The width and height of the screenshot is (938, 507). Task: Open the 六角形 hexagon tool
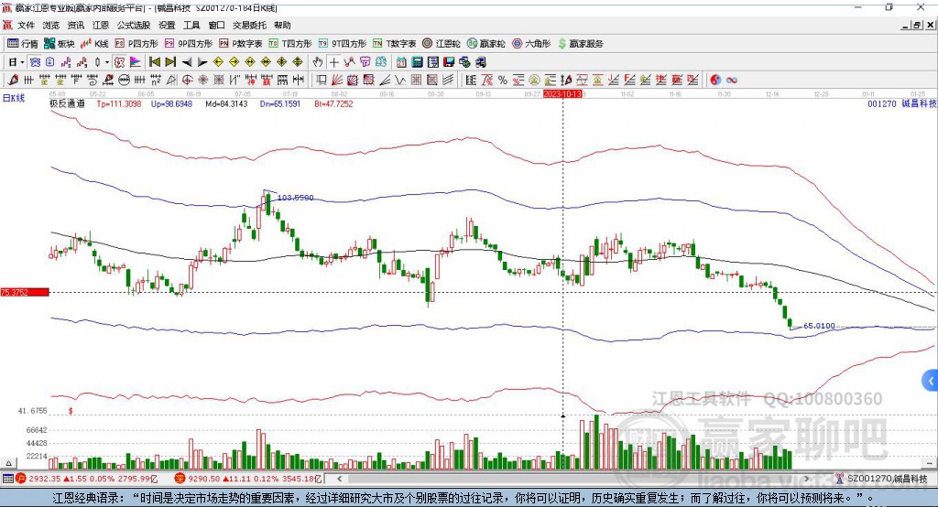click(x=531, y=44)
